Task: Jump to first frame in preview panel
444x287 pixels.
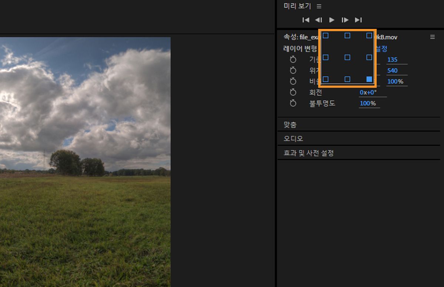Action: point(306,20)
